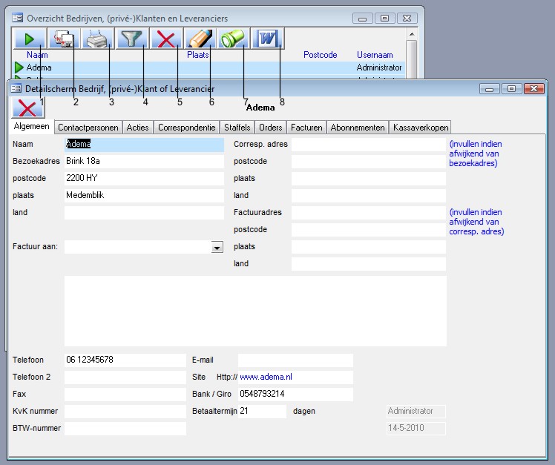The image size is (555, 465).
Task: Select the Adema row in overview list
Action: click(208, 67)
